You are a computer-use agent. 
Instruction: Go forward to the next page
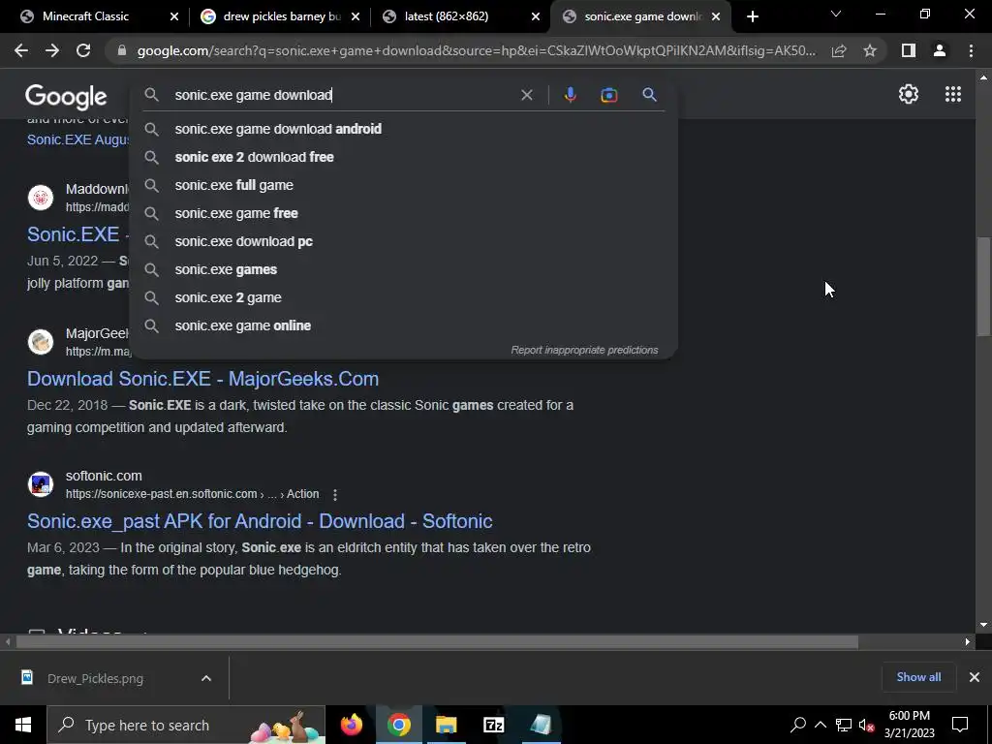[52, 50]
